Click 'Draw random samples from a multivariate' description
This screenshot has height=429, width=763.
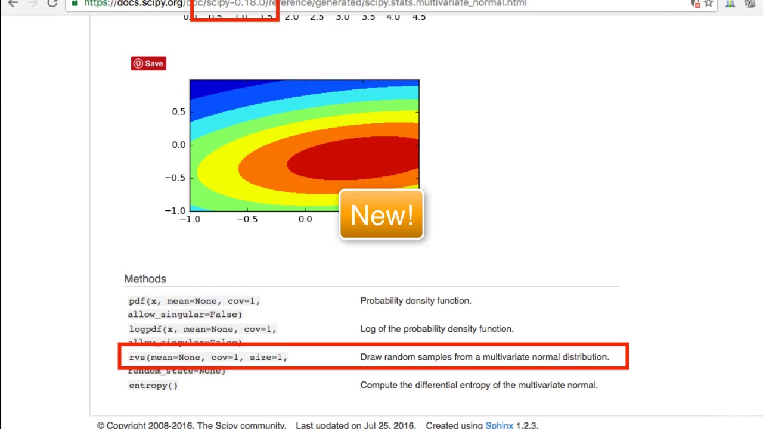tap(485, 357)
